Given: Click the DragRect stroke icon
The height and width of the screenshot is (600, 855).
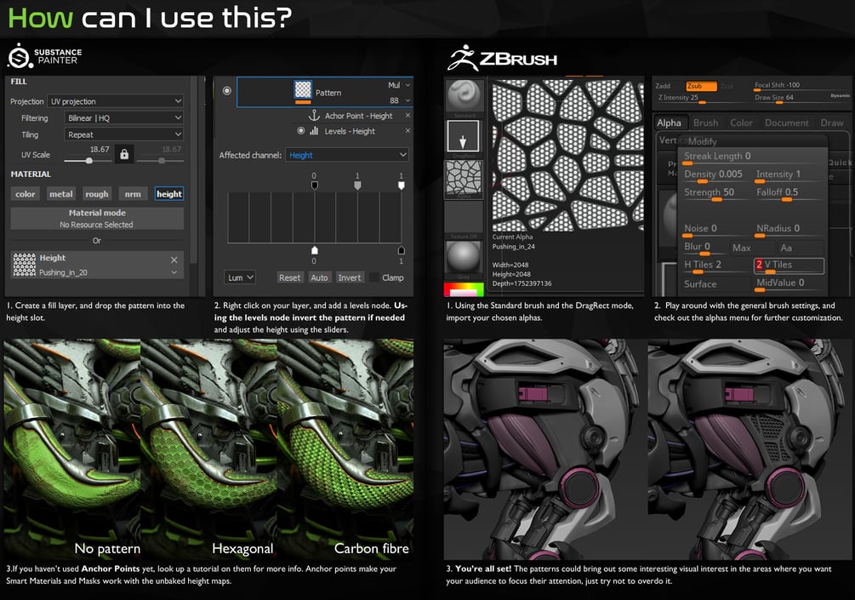Looking at the screenshot, I should coord(463,136).
